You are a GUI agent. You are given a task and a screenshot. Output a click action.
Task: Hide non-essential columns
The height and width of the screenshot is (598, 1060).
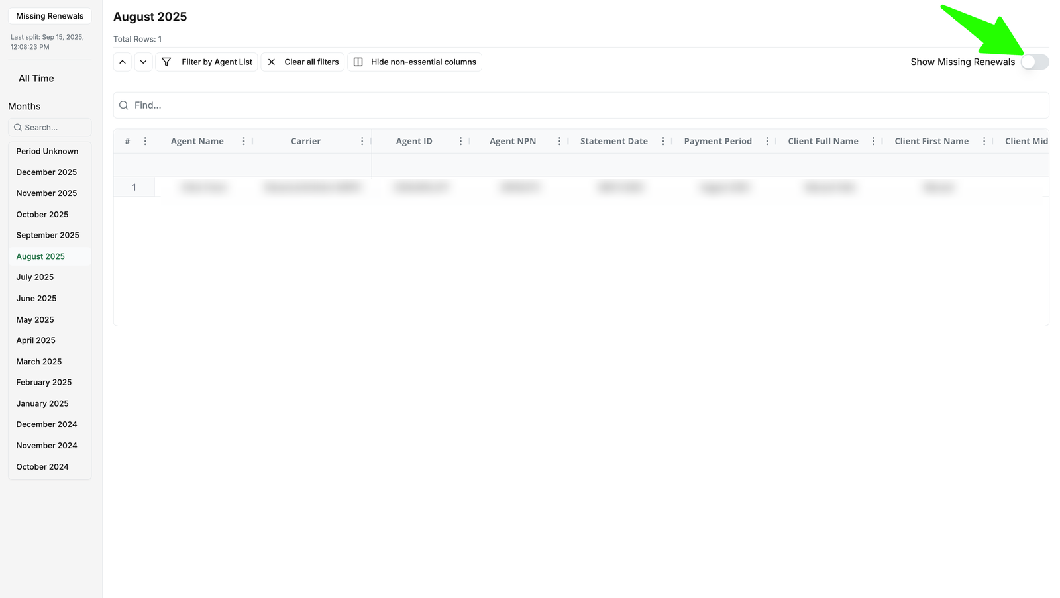coord(415,62)
